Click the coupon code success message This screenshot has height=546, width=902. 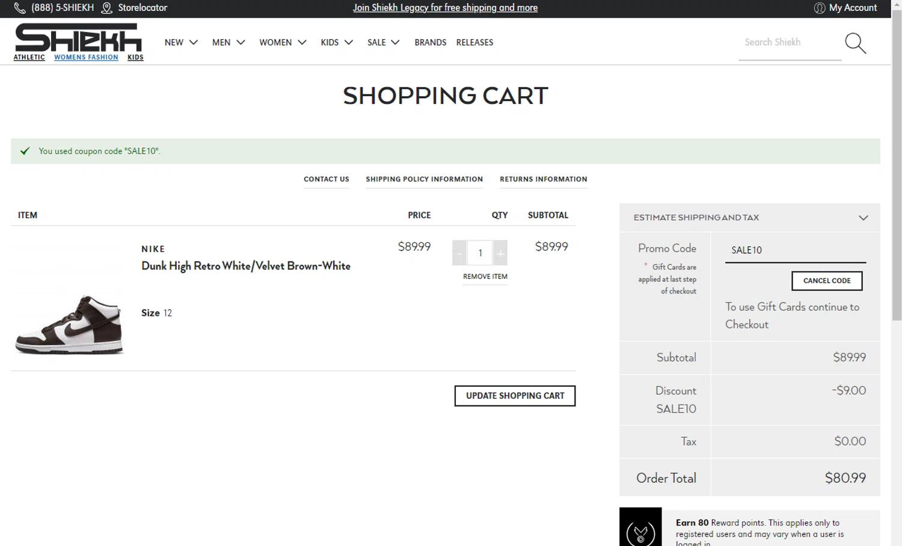[x=99, y=151]
